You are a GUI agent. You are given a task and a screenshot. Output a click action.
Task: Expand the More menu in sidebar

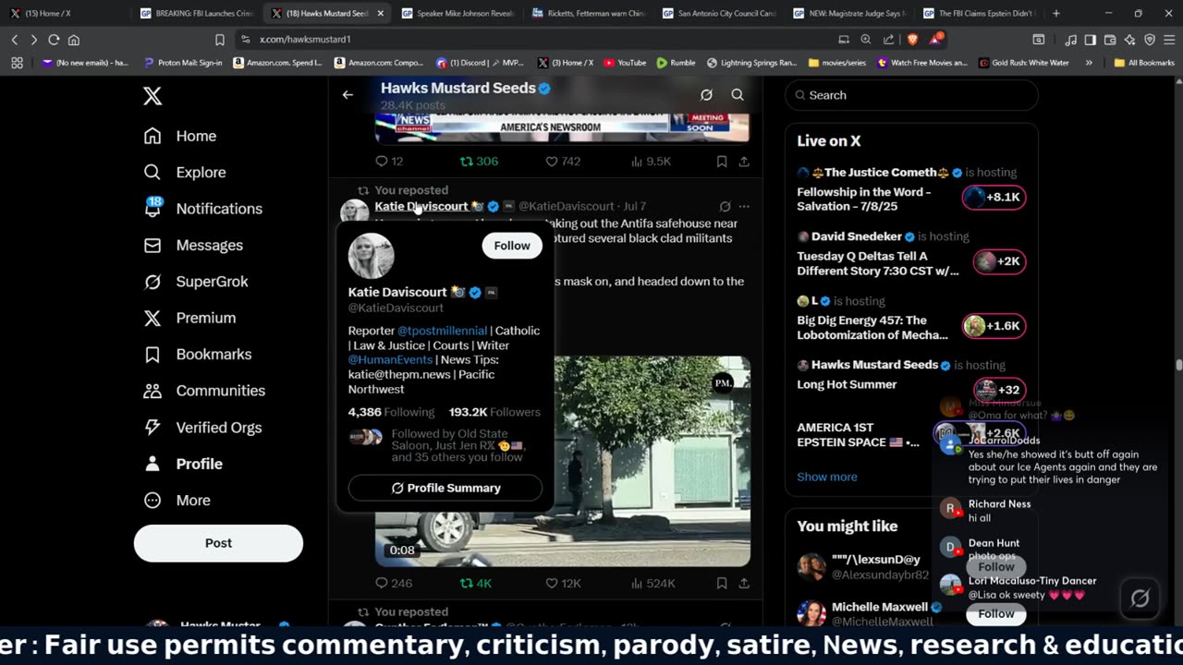[177, 500]
